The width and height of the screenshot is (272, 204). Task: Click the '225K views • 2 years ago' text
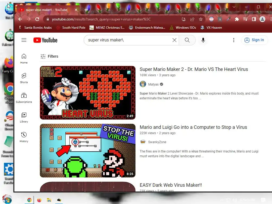pyautogui.click(x=158, y=133)
